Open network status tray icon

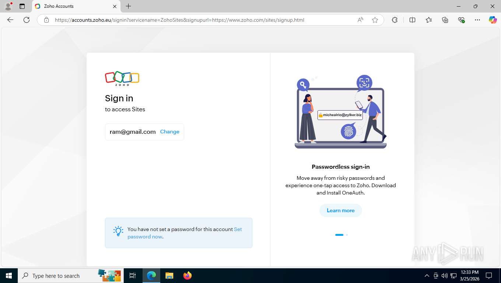(x=453, y=276)
